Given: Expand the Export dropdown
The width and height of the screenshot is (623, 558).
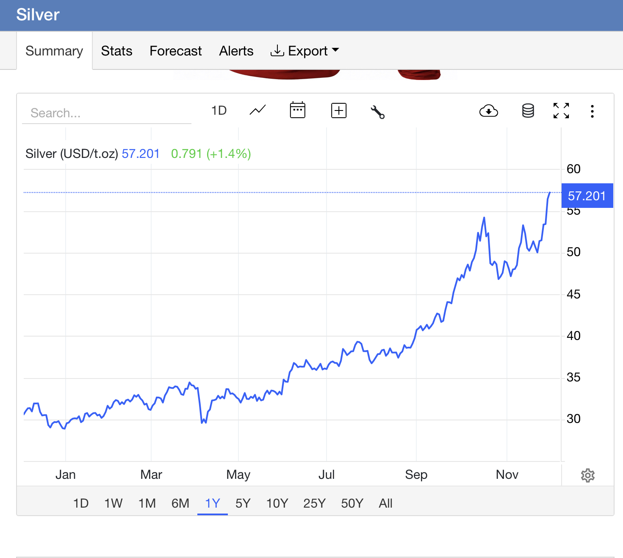Looking at the screenshot, I should pos(305,51).
